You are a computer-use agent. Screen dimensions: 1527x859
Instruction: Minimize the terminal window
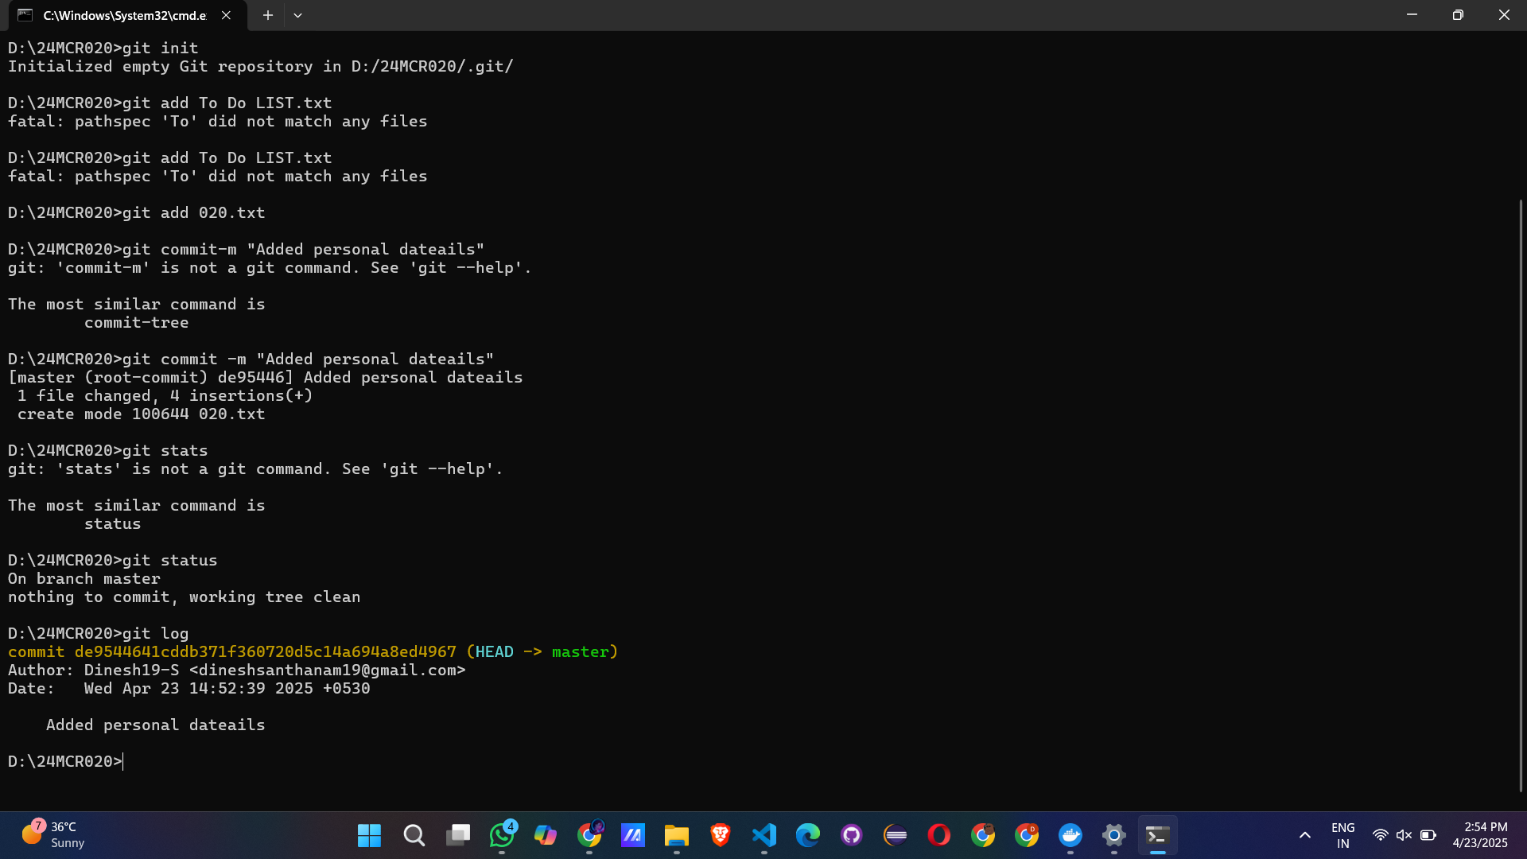(x=1412, y=15)
